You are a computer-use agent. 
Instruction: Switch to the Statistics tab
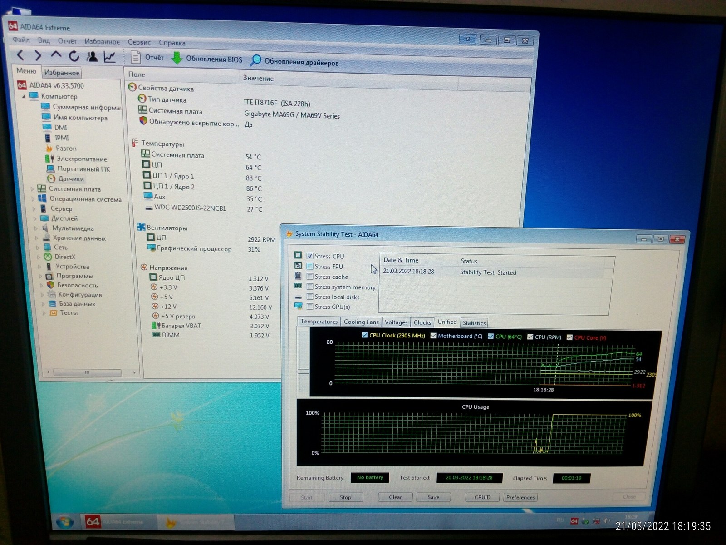tap(474, 323)
